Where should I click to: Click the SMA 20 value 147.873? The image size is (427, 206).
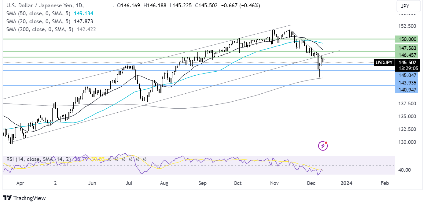click(83, 21)
